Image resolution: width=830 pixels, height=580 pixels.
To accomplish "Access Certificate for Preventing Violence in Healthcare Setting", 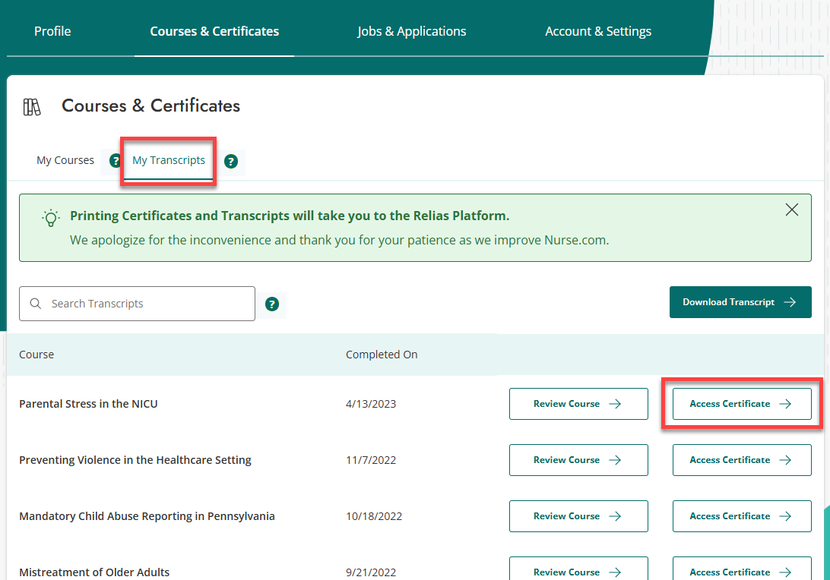I will click(742, 460).
